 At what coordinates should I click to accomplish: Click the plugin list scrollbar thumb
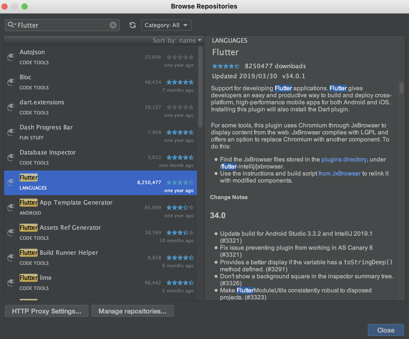tap(200, 87)
